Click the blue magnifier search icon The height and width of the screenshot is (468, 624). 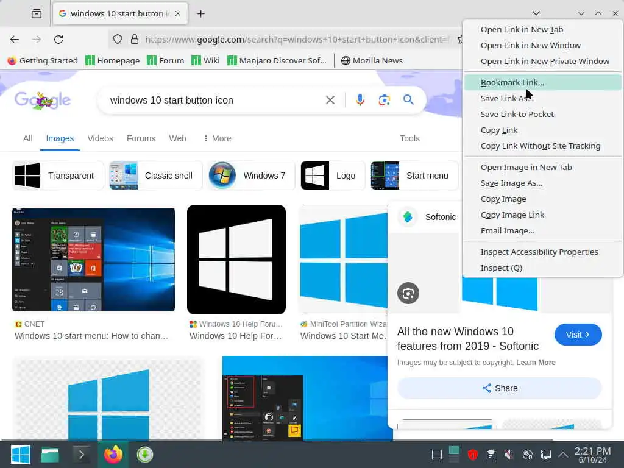408,99
